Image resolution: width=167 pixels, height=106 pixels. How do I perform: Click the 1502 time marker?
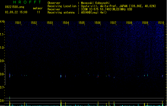pyautogui.click(x=34, y=23)
